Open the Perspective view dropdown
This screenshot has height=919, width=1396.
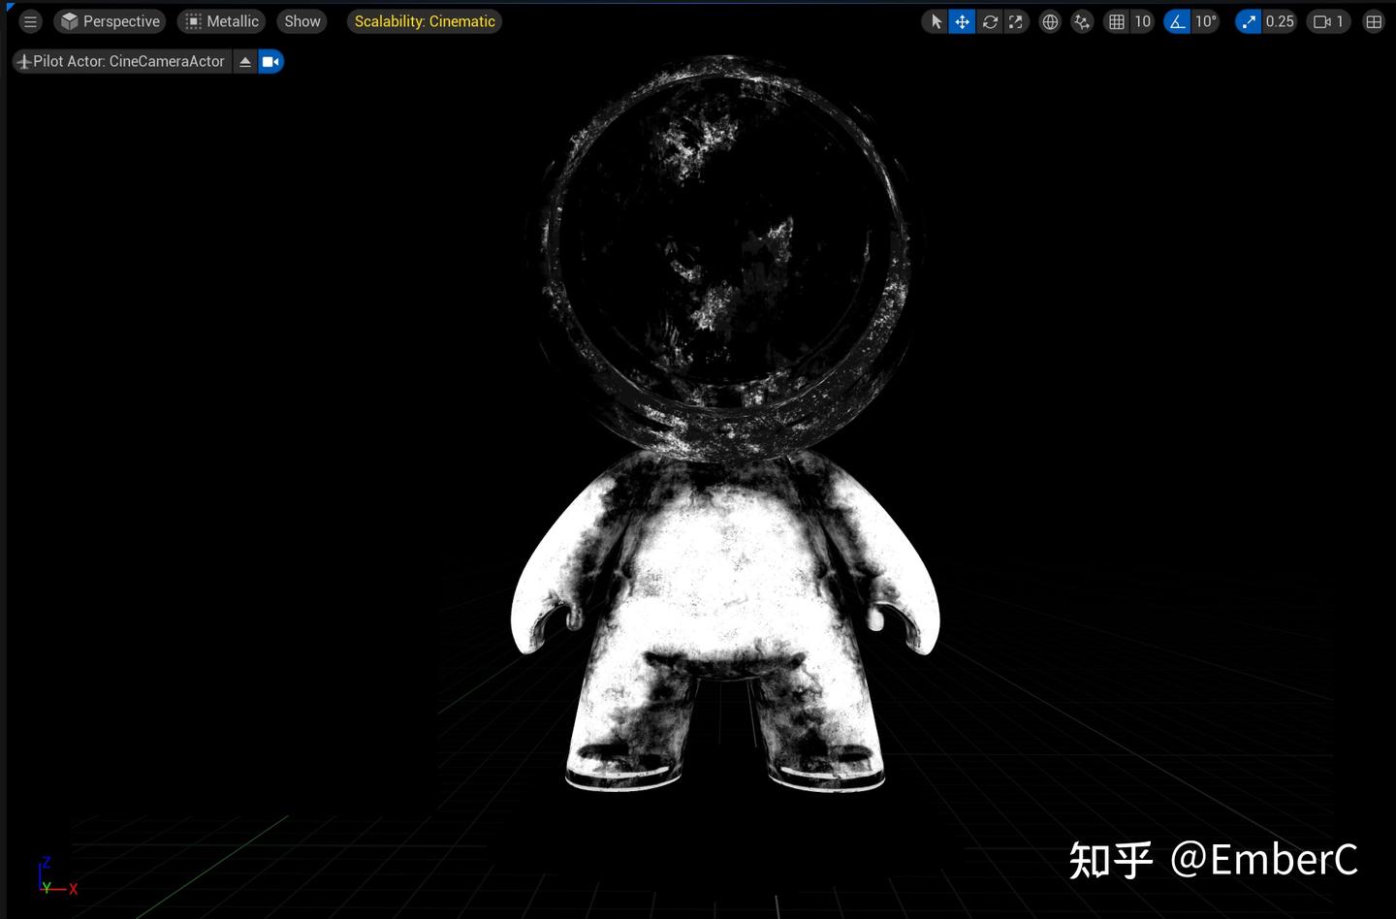[110, 20]
